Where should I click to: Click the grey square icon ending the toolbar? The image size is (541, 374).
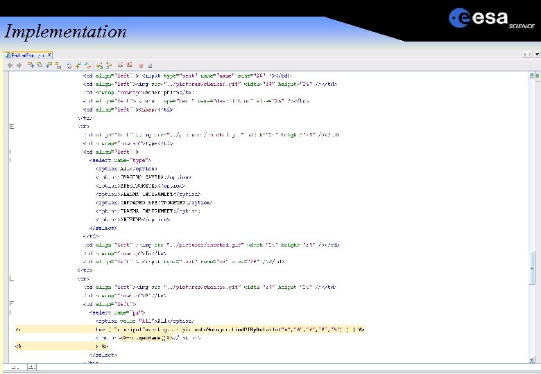click(150, 65)
